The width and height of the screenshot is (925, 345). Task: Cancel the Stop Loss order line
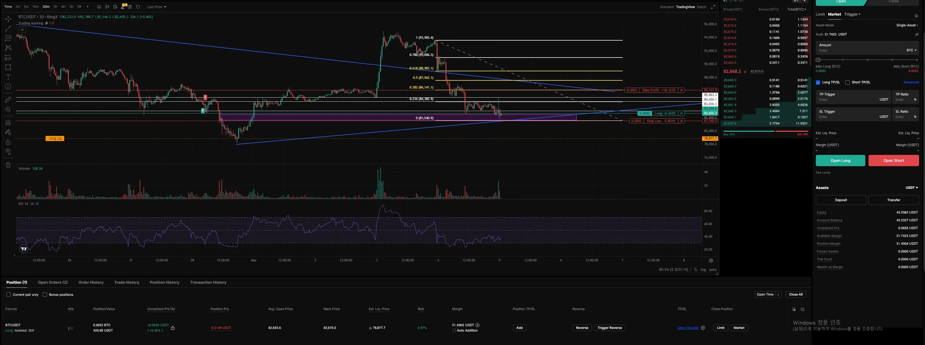[682, 121]
